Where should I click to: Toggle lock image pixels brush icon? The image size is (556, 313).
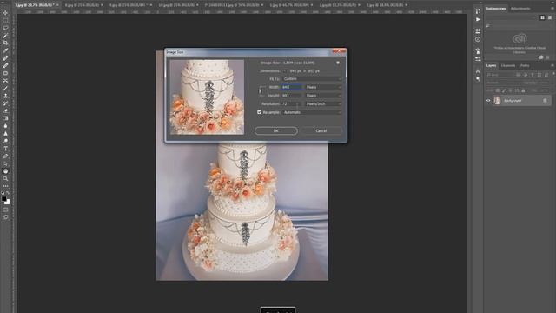coord(504,90)
